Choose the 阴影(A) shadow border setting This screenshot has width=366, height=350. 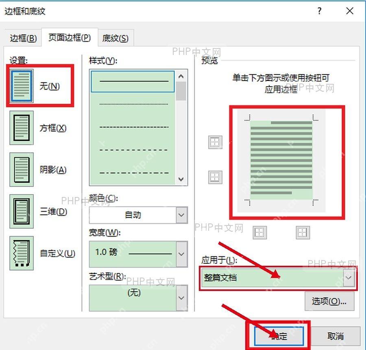[22, 170]
